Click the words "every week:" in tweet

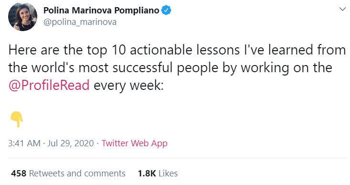(x=128, y=86)
